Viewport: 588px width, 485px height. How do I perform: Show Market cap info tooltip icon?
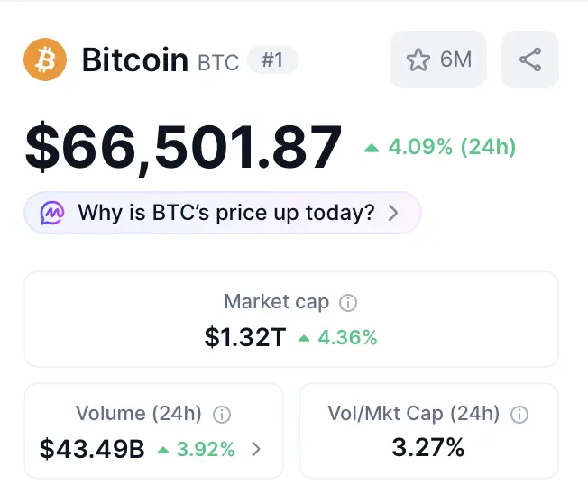pyautogui.click(x=348, y=303)
